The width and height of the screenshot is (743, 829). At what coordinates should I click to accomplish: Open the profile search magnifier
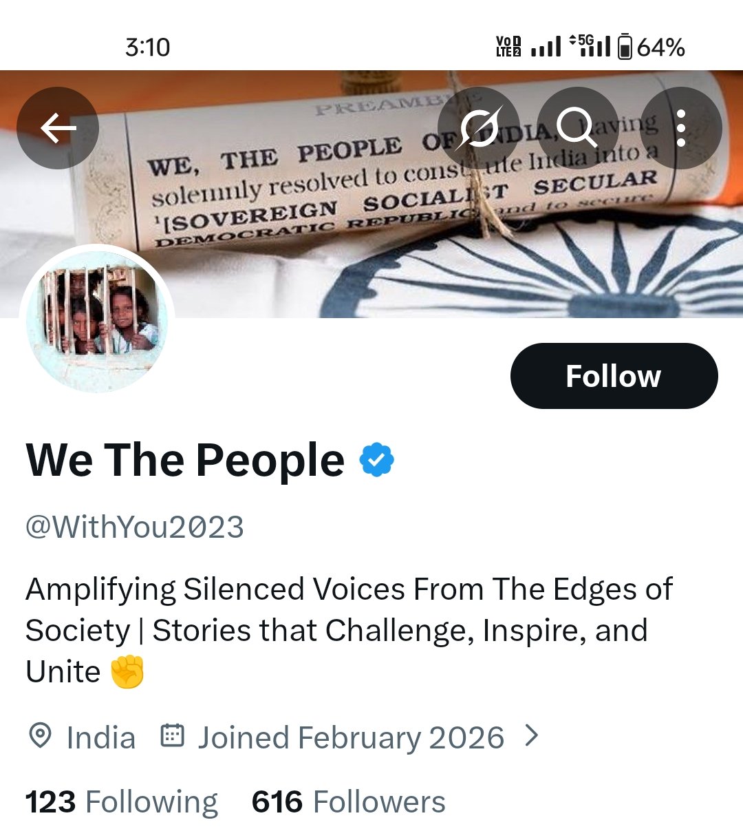click(577, 128)
